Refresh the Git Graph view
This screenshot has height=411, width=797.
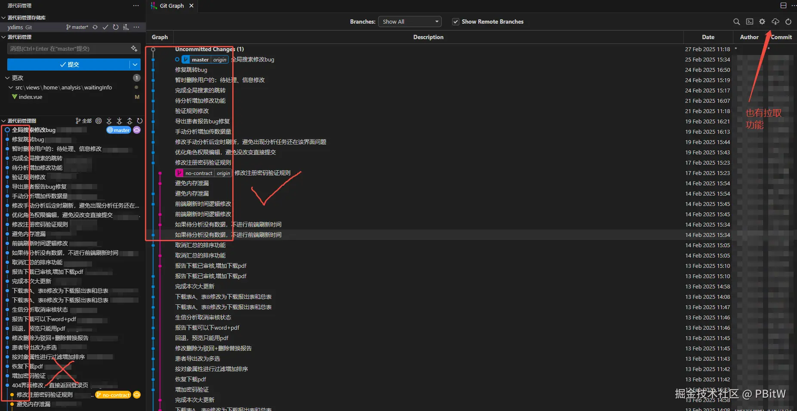[788, 21]
